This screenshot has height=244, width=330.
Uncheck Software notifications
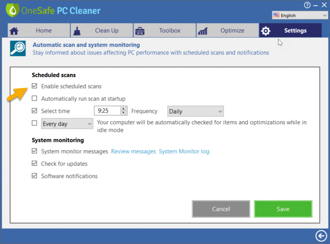(34, 176)
